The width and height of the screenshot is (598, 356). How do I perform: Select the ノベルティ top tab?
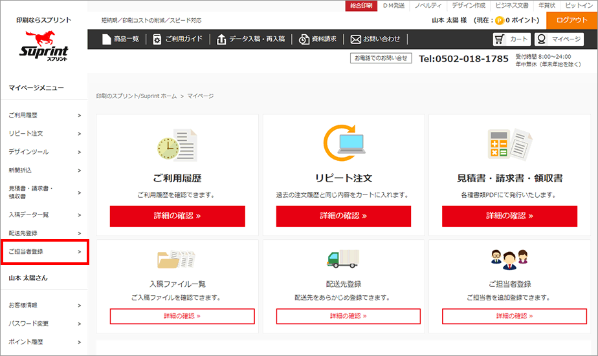(428, 6)
